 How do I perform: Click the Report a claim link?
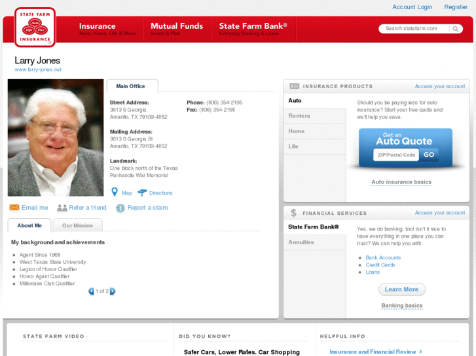coord(147,208)
